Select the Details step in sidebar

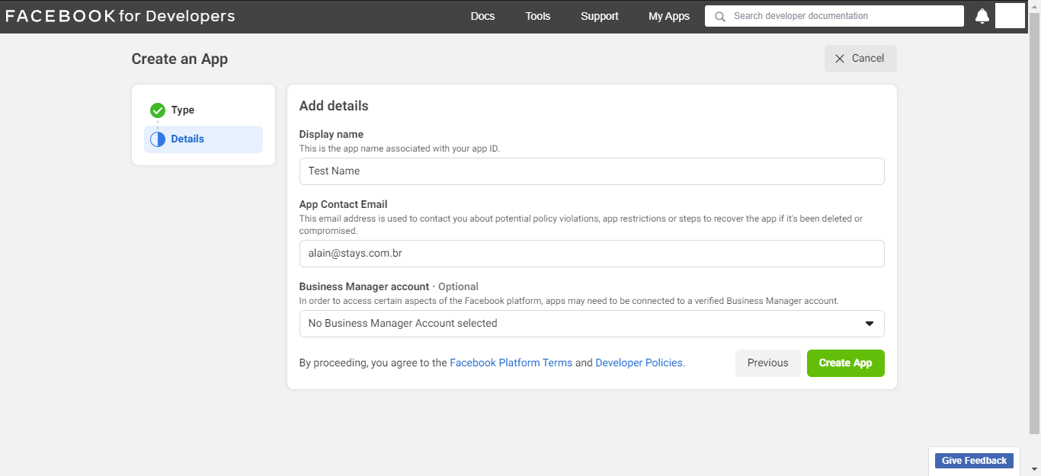point(203,139)
